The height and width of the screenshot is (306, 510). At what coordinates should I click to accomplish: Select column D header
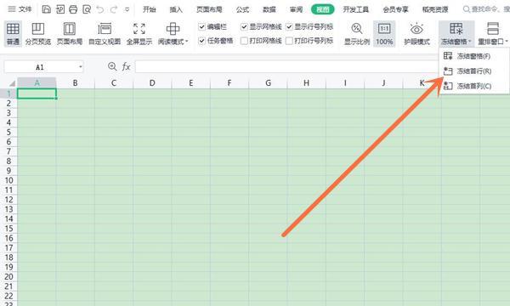(x=152, y=83)
